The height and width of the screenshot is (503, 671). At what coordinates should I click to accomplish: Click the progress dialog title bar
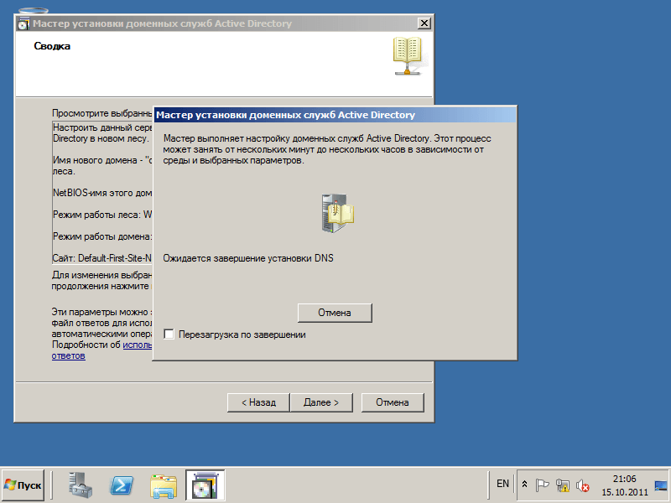coord(335,115)
